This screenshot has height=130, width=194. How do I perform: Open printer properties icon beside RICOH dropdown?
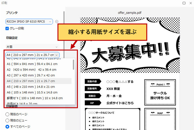(57, 22)
